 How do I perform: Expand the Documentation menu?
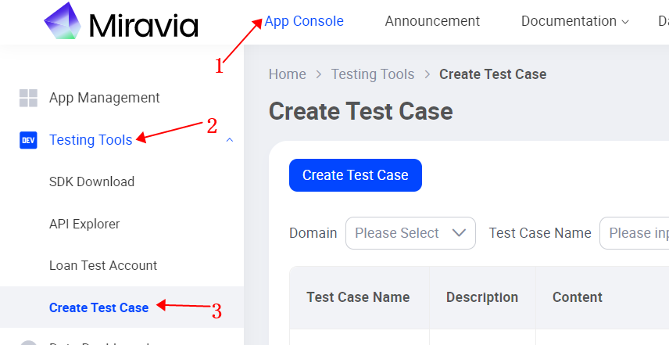click(x=574, y=21)
